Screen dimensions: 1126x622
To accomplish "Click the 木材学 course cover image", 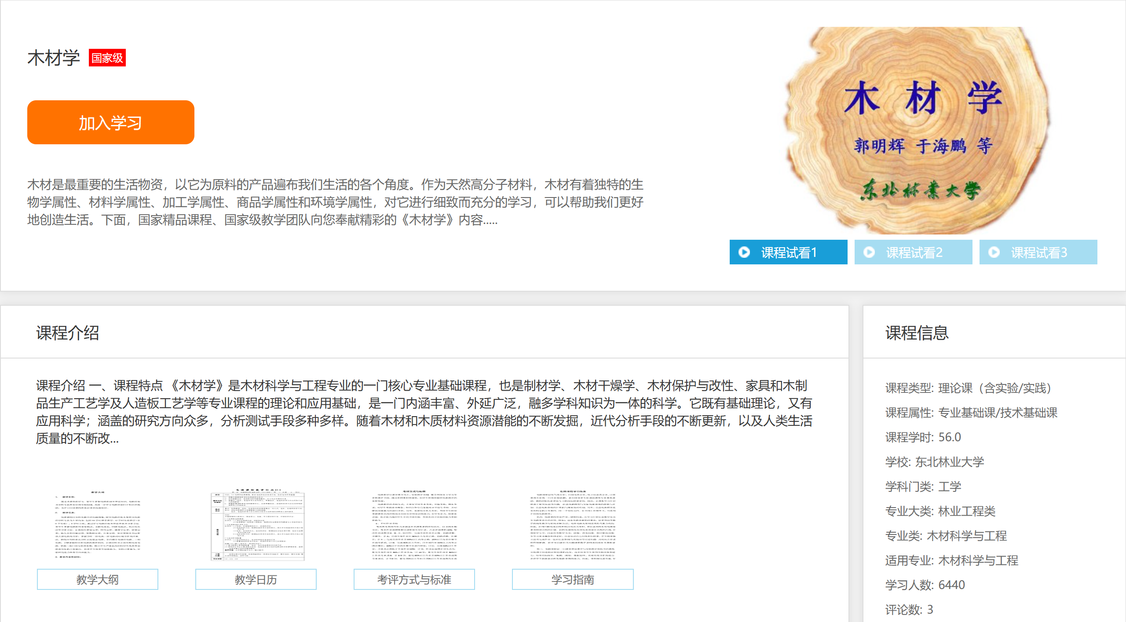I will coord(917,130).
